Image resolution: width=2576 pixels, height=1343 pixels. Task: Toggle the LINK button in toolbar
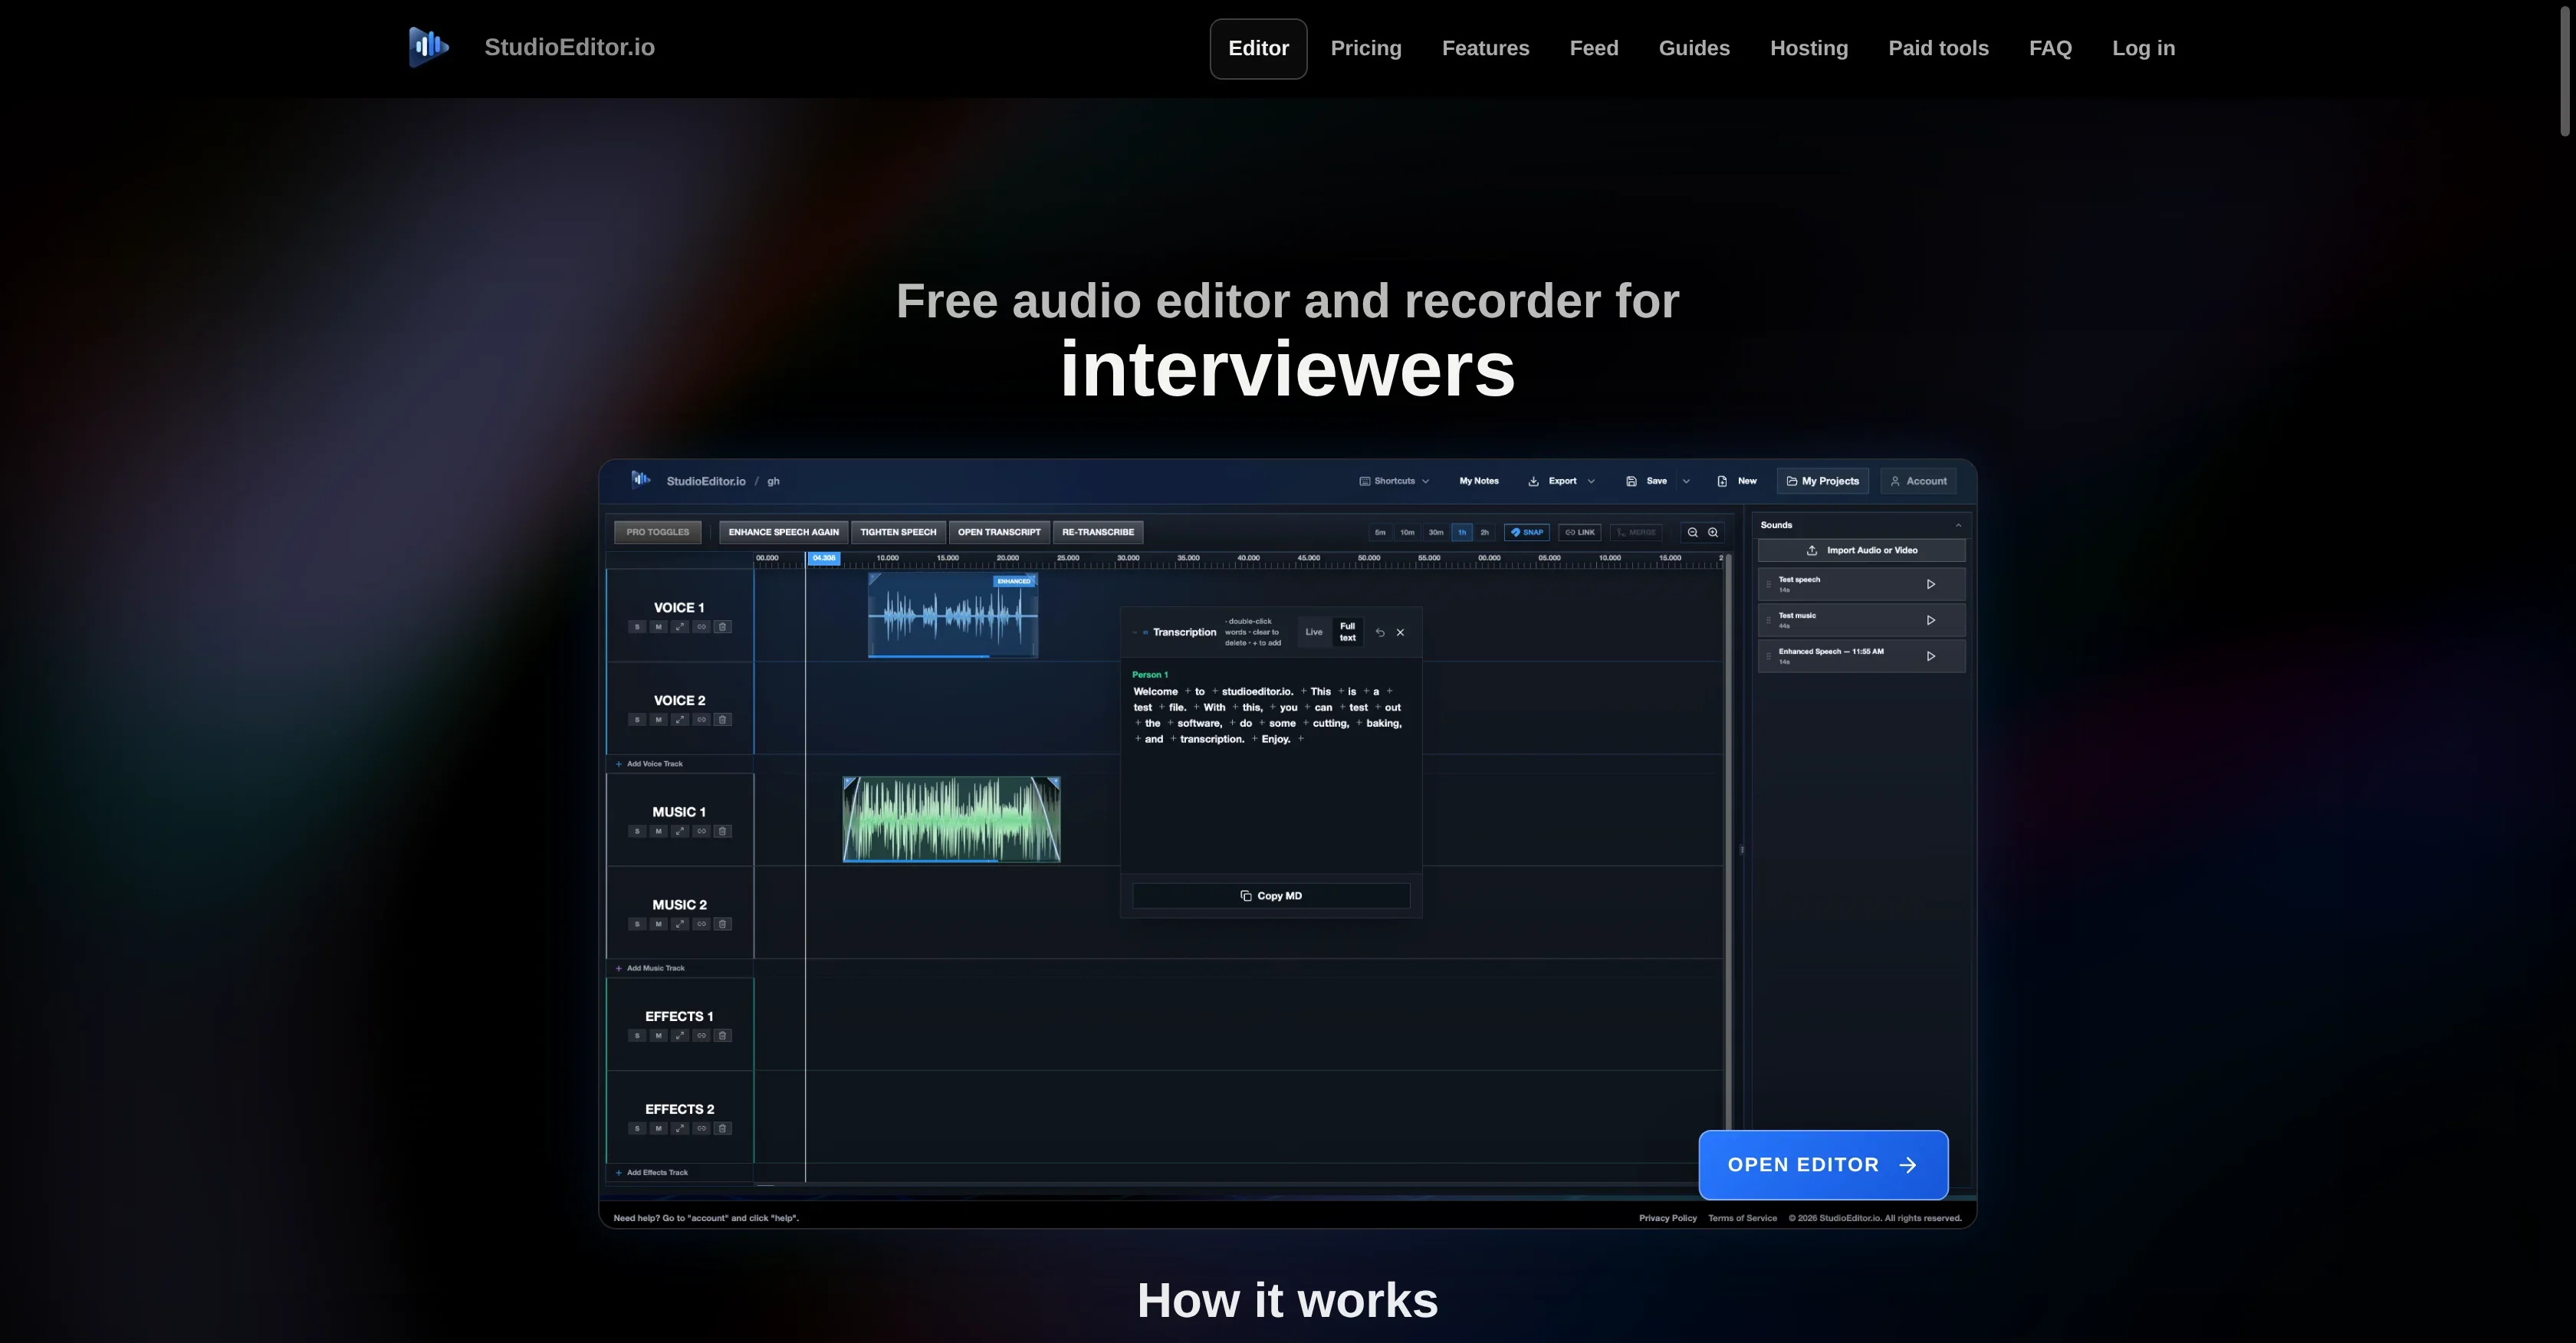[x=1580, y=532]
